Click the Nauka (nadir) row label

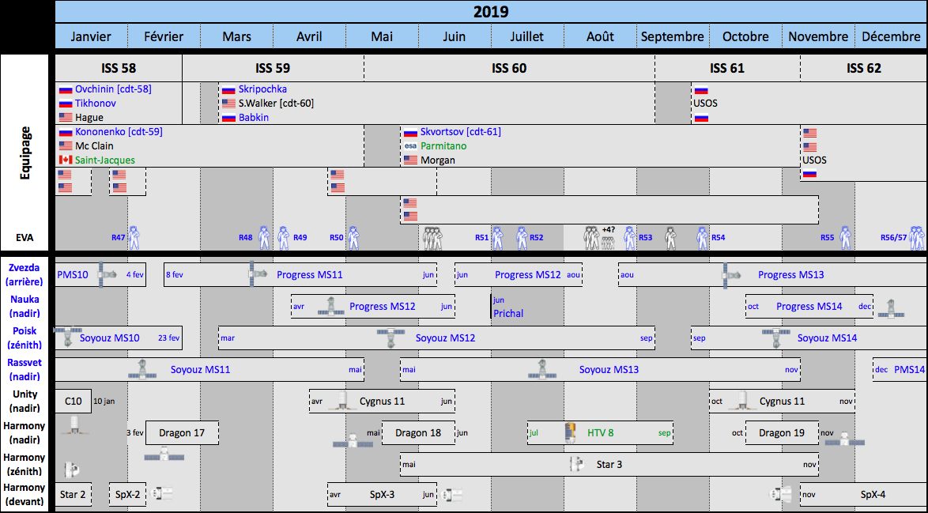tap(25, 307)
